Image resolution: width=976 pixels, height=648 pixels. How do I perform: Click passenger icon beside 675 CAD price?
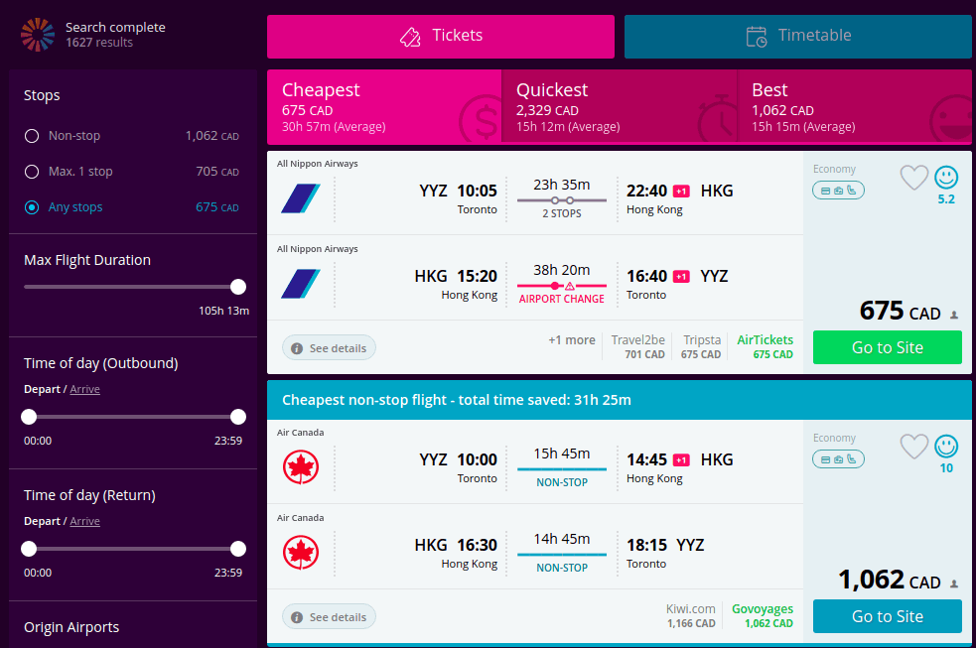click(953, 316)
